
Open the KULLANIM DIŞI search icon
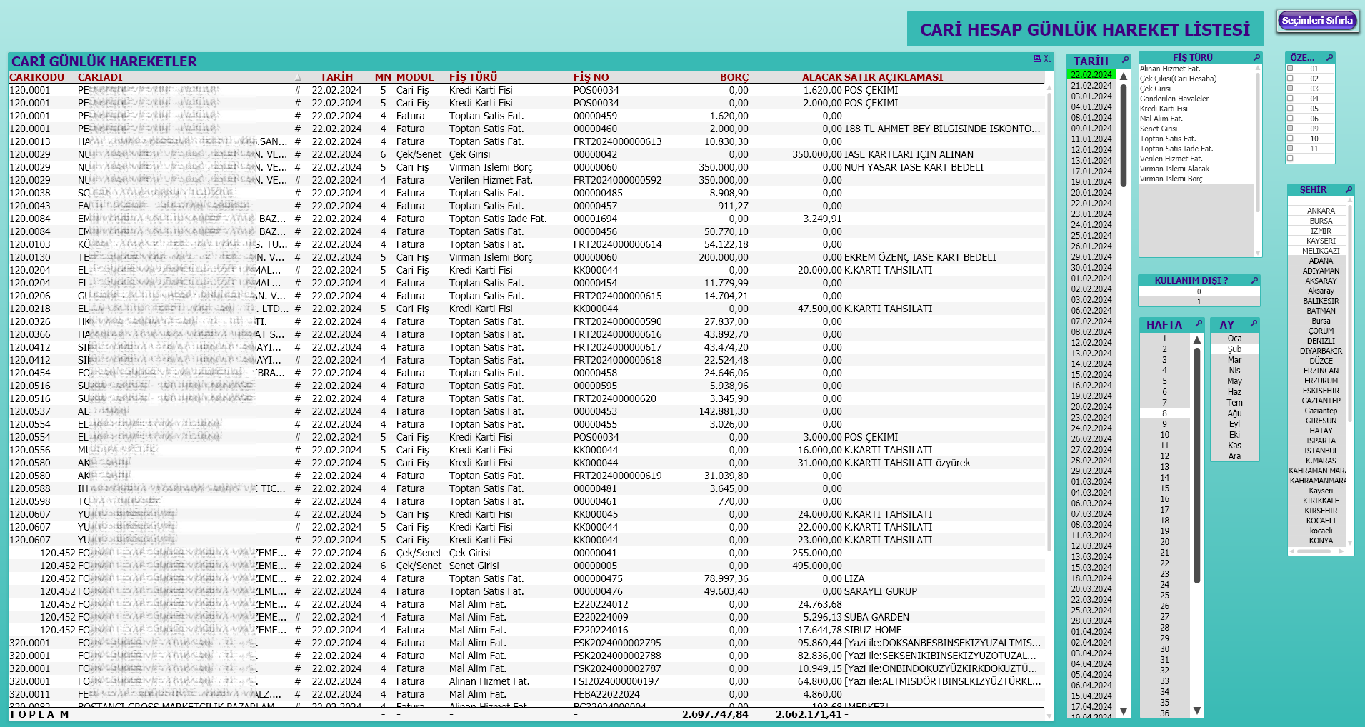point(1254,281)
